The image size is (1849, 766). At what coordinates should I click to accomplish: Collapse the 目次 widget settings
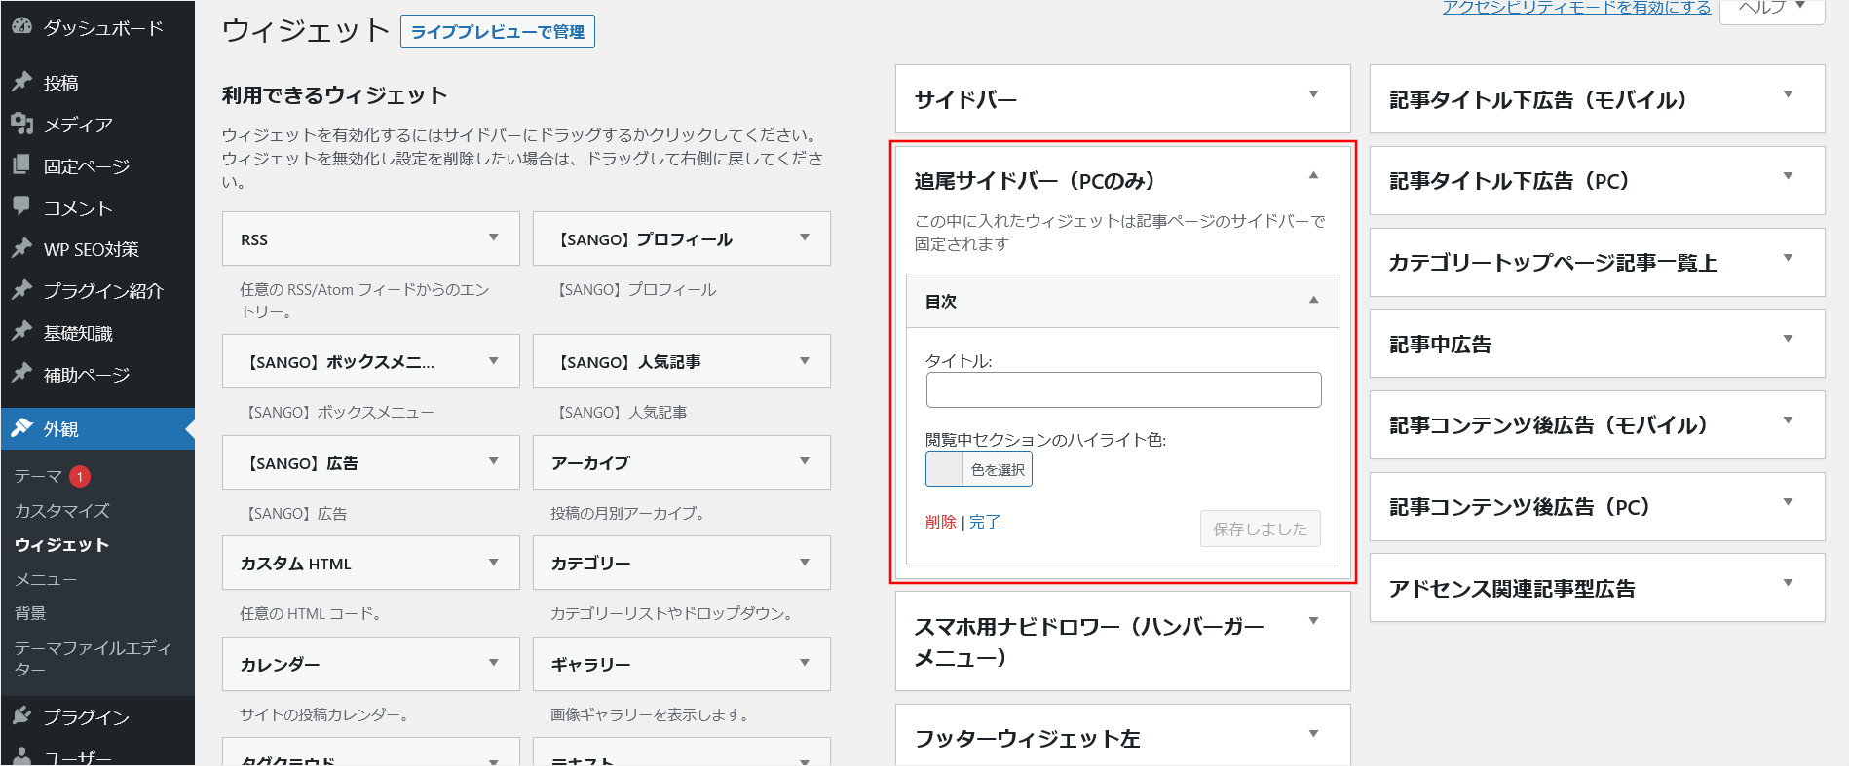1312,300
